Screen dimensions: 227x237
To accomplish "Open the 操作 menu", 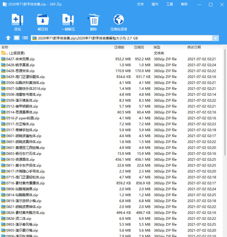I will click(155, 4).
